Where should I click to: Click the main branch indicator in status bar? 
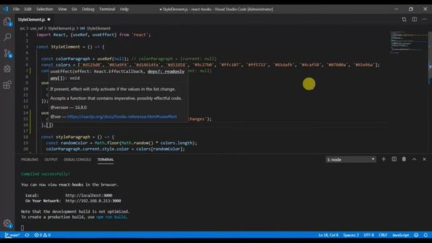click(12, 235)
